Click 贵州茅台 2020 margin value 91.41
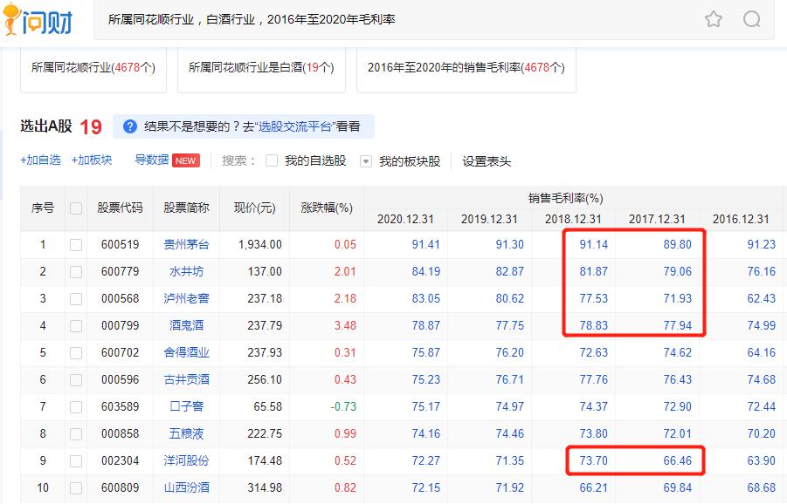Image resolution: width=787 pixels, height=504 pixels. [425, 244]
